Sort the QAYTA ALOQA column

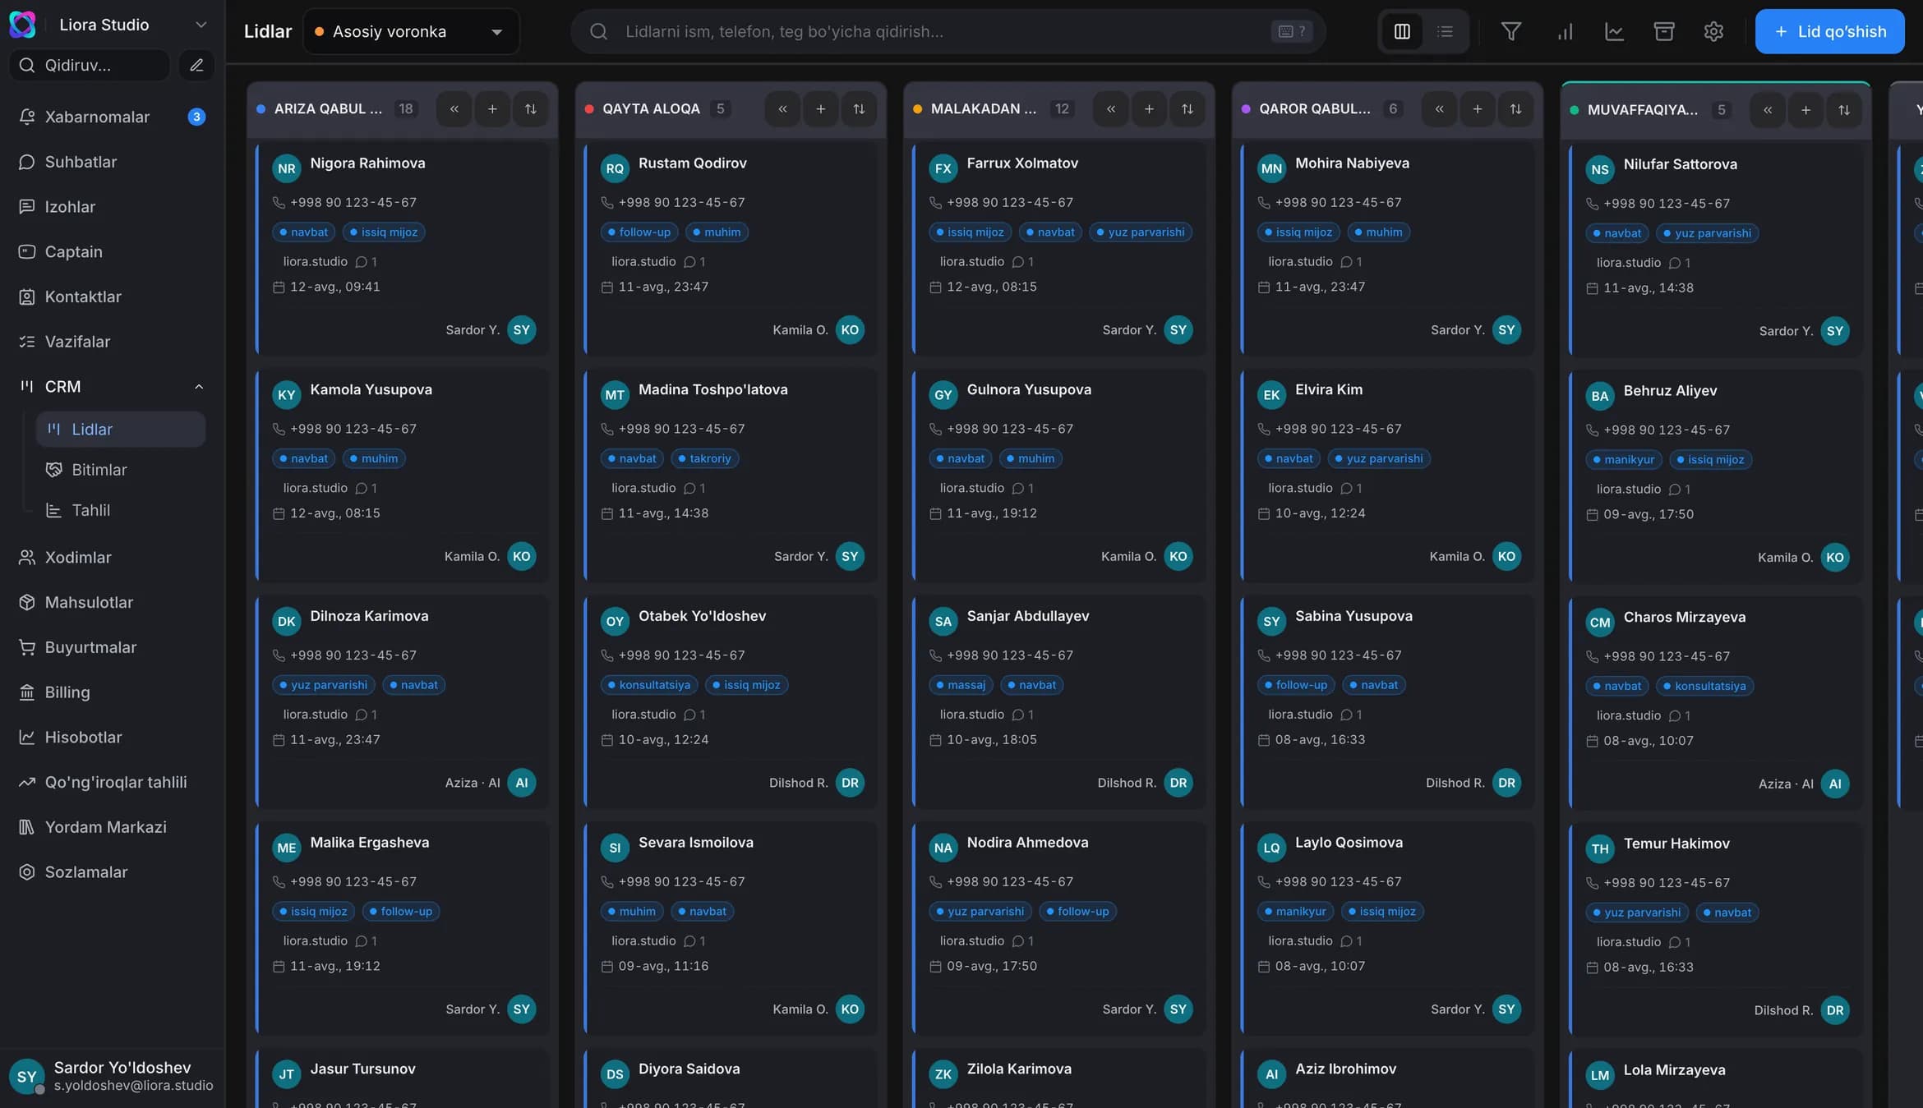pyautogui.click(x=859, y=108)
